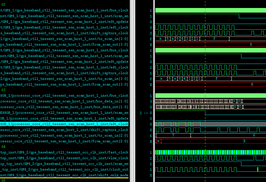
Task: Select GPS_1 edt_update signal name
Action: [x=64, y=22]
